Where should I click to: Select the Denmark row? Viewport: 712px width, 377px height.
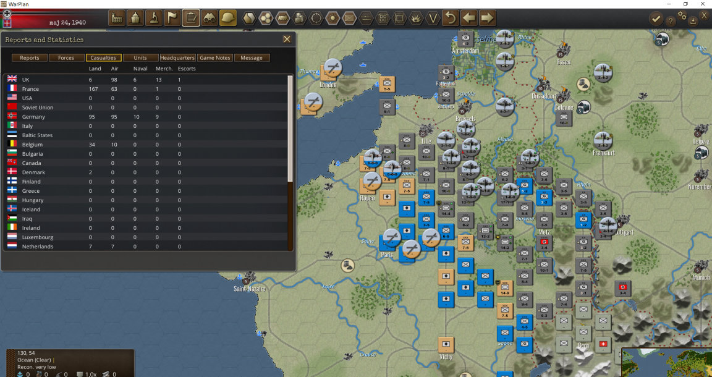click(x=145, y=172)
